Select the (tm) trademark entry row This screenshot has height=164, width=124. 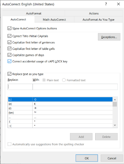[60, 112]
